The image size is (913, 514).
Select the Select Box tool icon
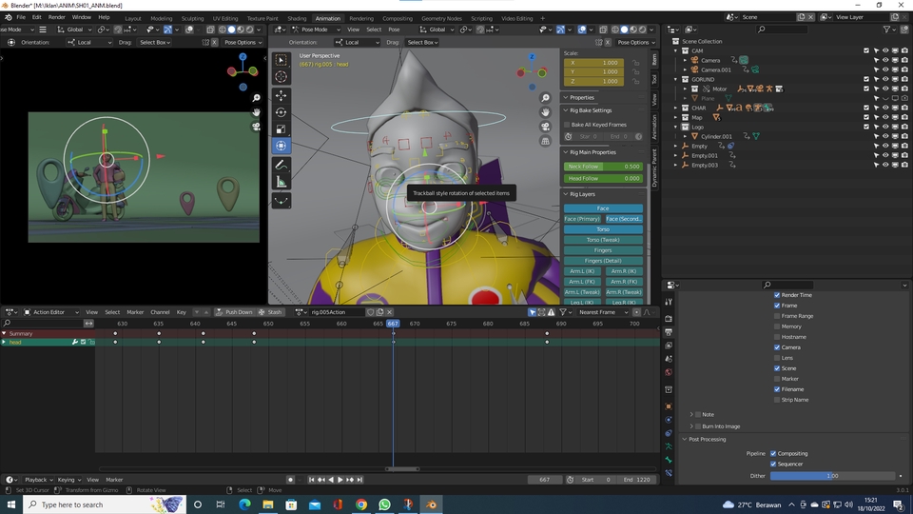(282, 60)
